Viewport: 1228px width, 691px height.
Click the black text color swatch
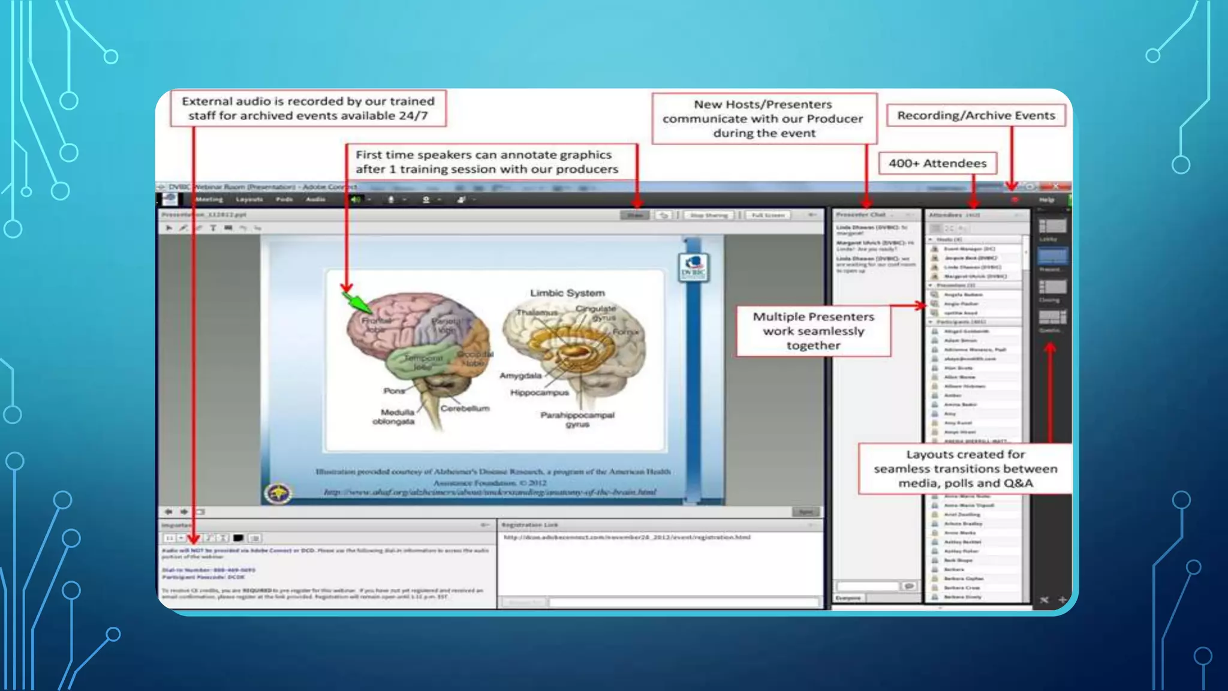click(238, 538)
